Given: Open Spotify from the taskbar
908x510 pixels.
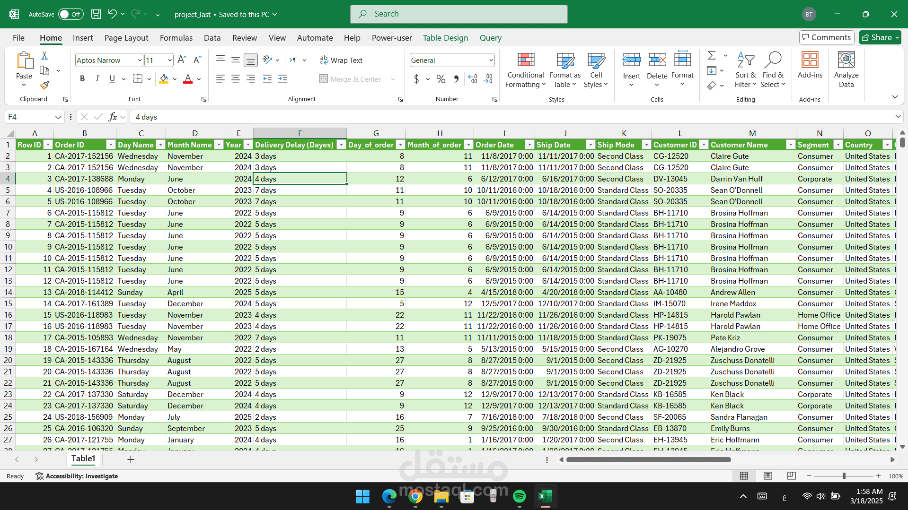Looking at the screenshot, I should tap(519, 496).
